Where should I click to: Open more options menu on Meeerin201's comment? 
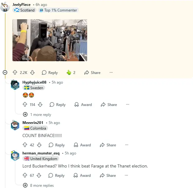click(x=127, y=145)
